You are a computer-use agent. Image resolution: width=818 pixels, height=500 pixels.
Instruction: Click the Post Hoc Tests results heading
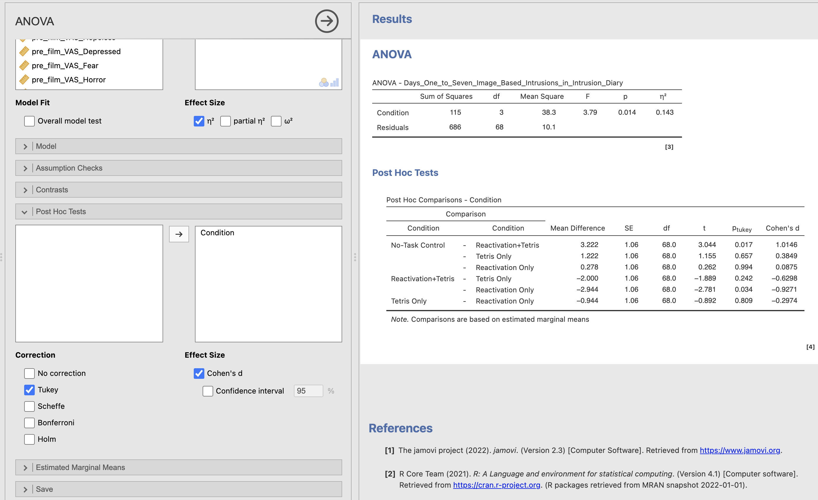pos(405,173)
